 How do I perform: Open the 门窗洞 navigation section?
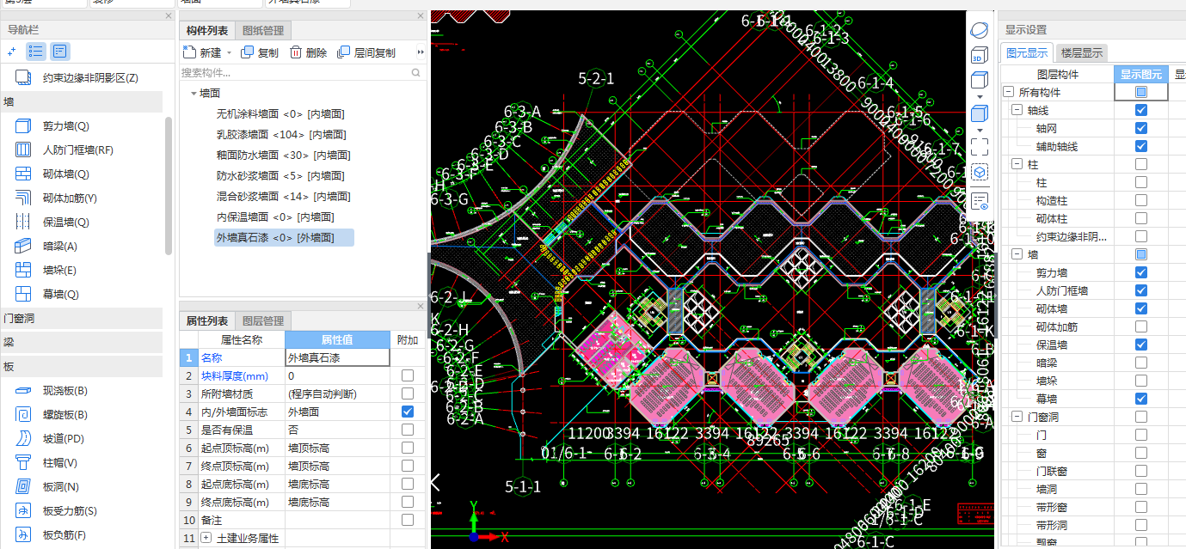[81, 319]
